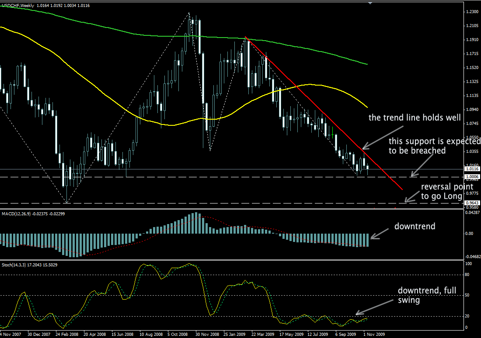Click the 1 Nov 2009 date on the time axis
481x338 pixels.
(x=373, y=334)
